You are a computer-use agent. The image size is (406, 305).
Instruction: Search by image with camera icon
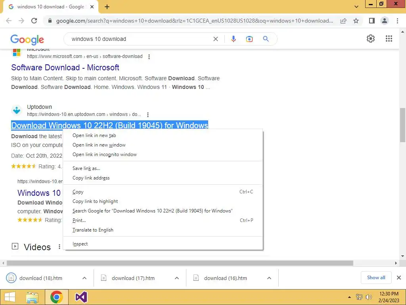[249, 39]
